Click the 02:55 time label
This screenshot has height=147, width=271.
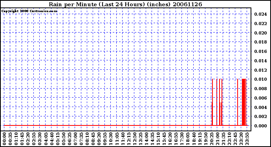pyautogui.click(x=34, y=139)
